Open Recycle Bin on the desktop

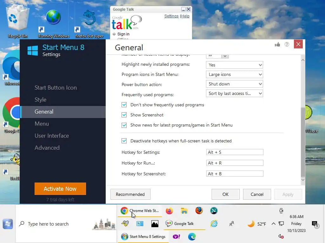click(x=18, y=21)
